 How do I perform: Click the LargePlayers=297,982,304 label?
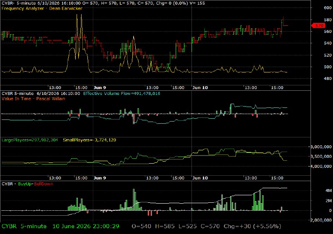click(x=30, y=140)
